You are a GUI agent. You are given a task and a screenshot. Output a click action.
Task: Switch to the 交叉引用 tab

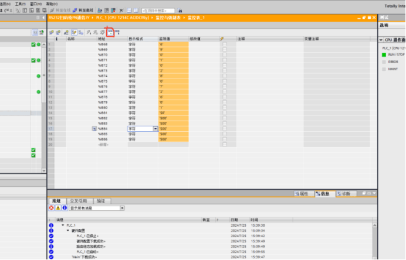click(79, 201)
